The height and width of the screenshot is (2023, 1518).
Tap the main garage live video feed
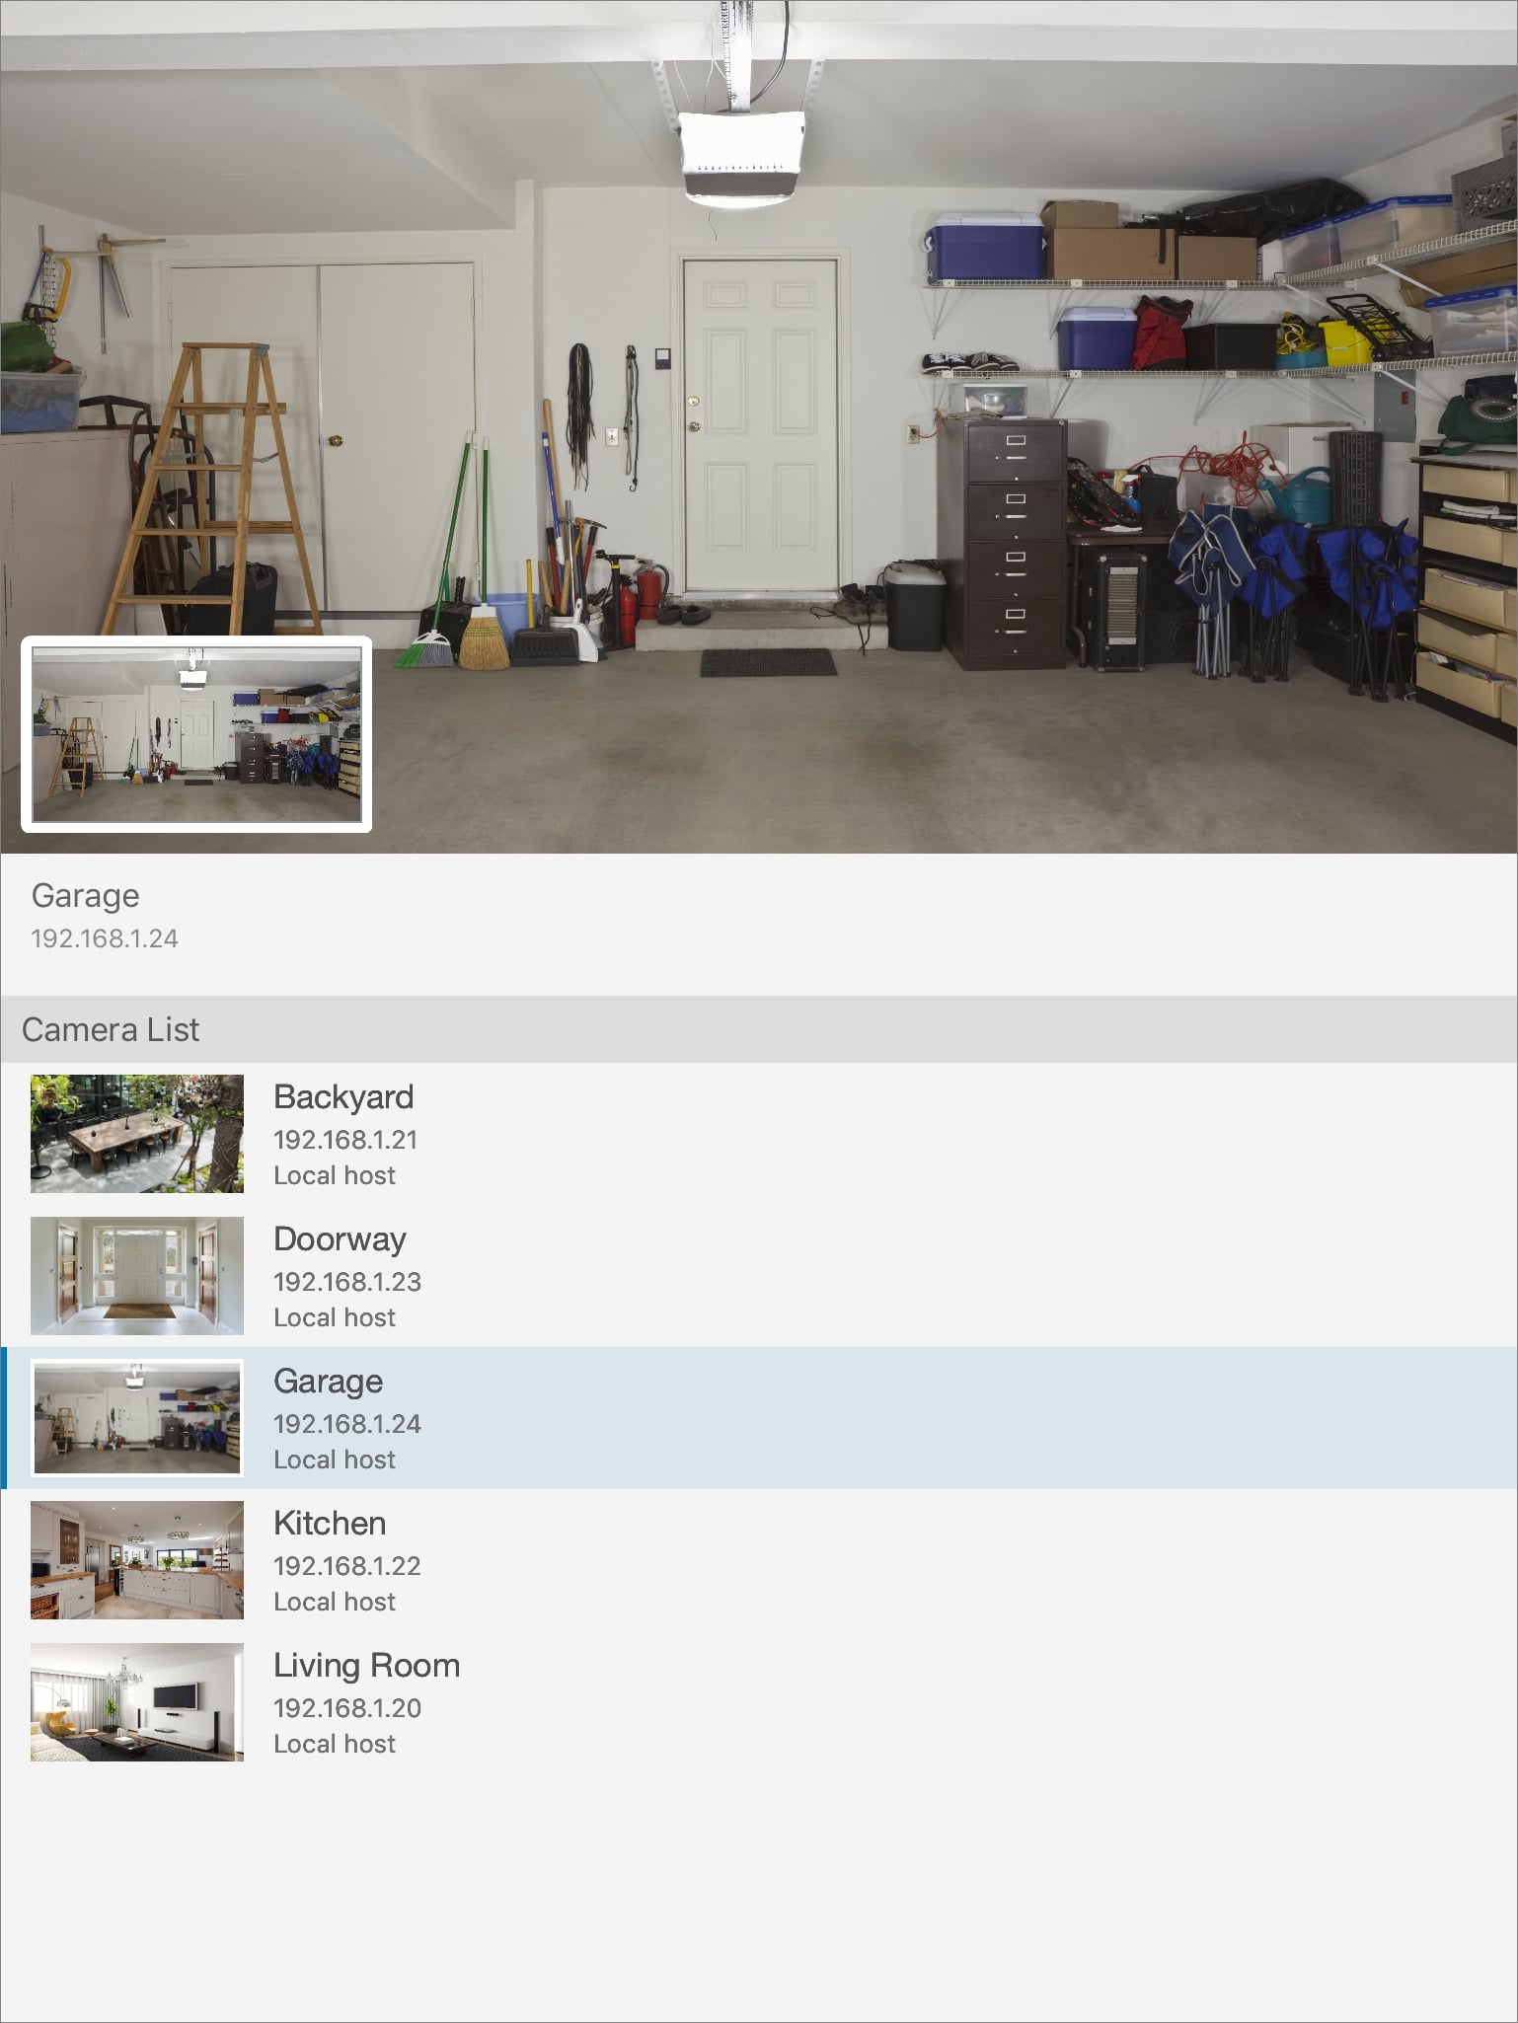click(759, 426)
